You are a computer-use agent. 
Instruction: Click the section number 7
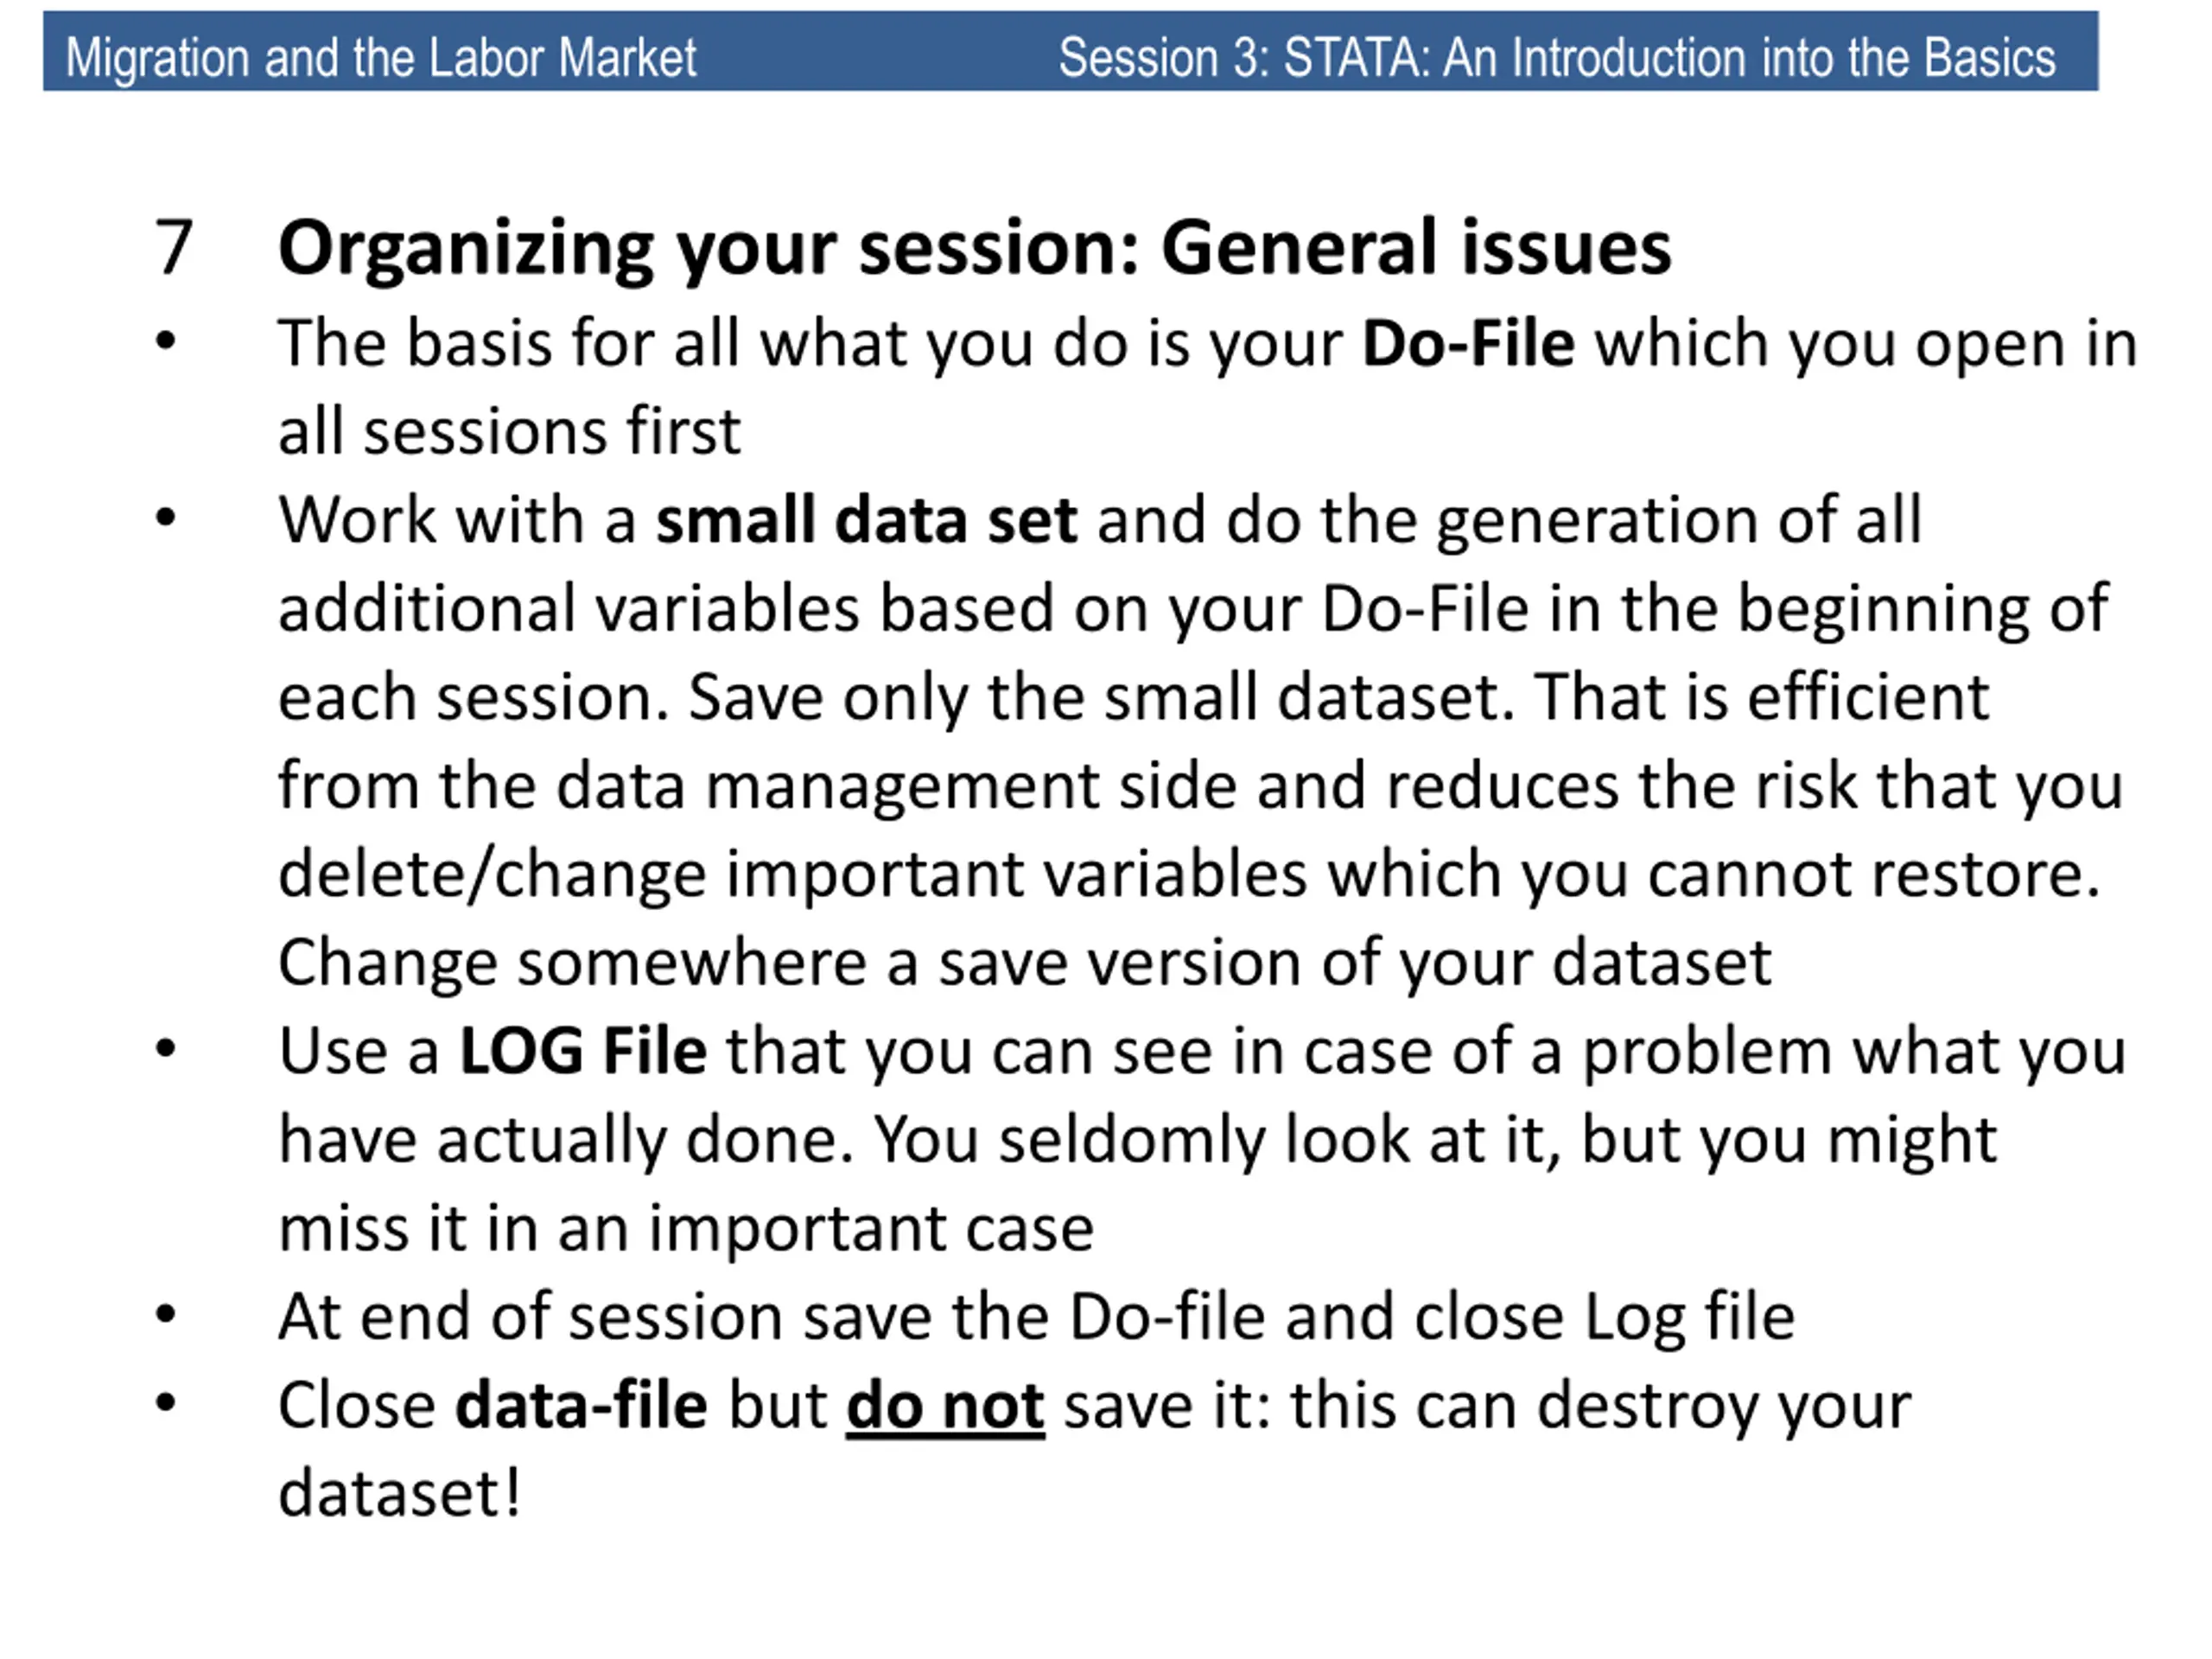tap(173, 247)
